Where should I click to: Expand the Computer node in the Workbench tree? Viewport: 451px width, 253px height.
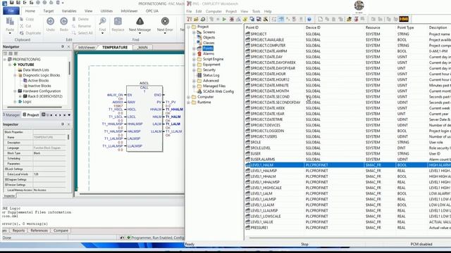coord(189,97)
